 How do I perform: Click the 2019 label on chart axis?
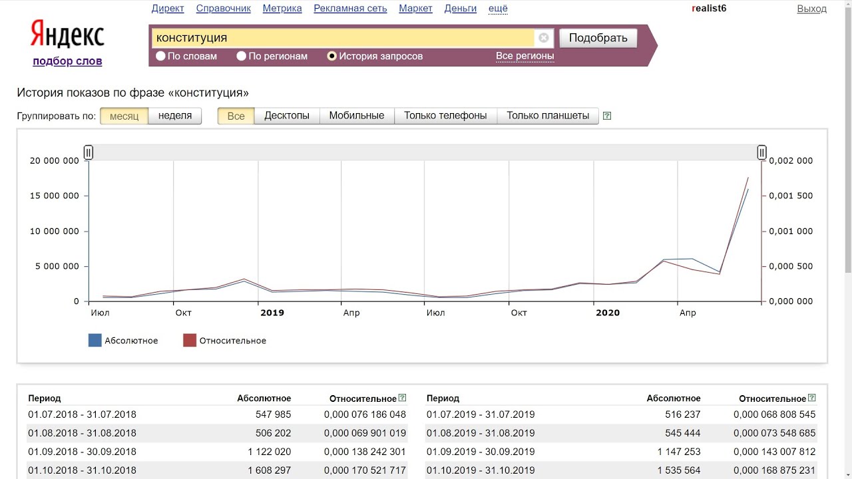coord(272,313)
